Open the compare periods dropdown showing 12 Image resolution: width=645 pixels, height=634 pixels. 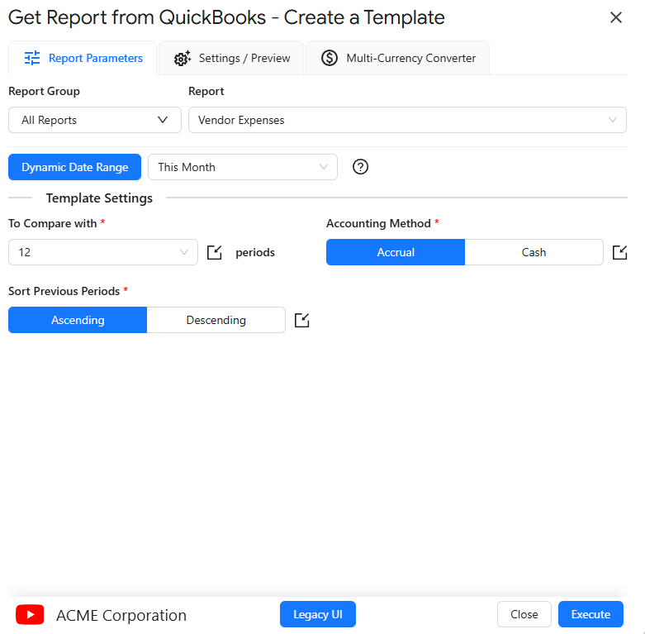click(103, 252)
